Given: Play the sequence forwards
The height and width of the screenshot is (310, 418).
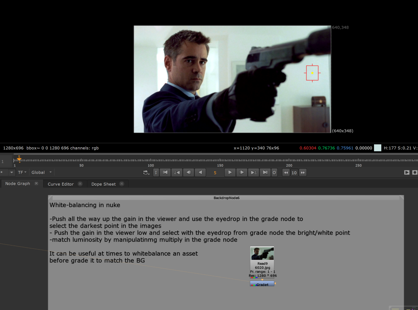Looking at the screenshot, I should coord(230,173).
